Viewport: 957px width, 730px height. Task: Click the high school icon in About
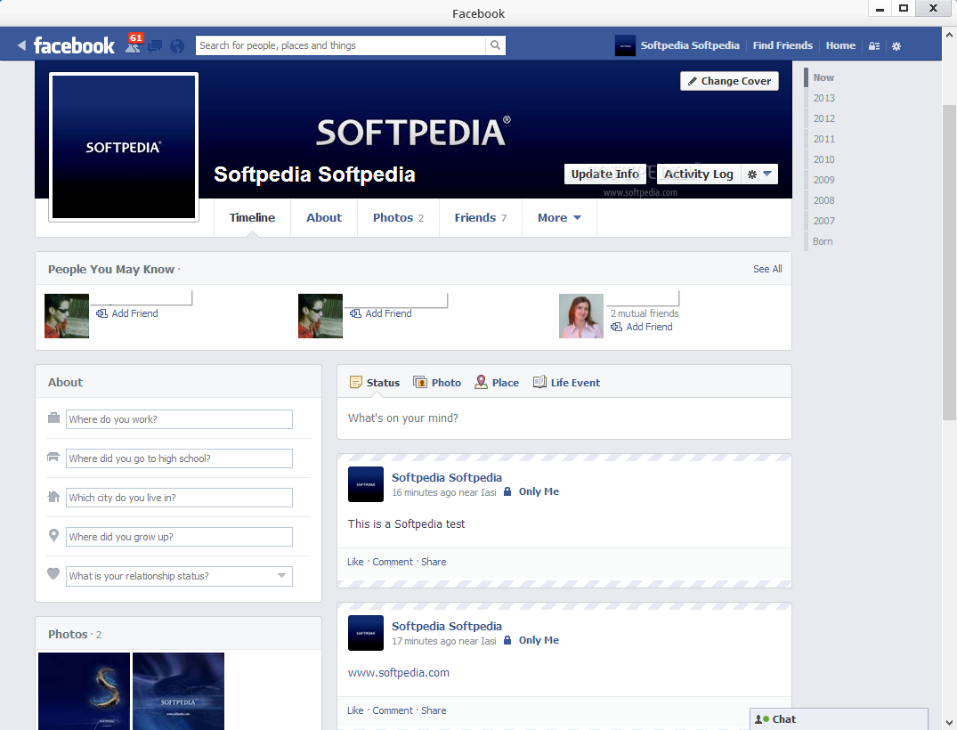pyautogui.click(x=53, y=457)
